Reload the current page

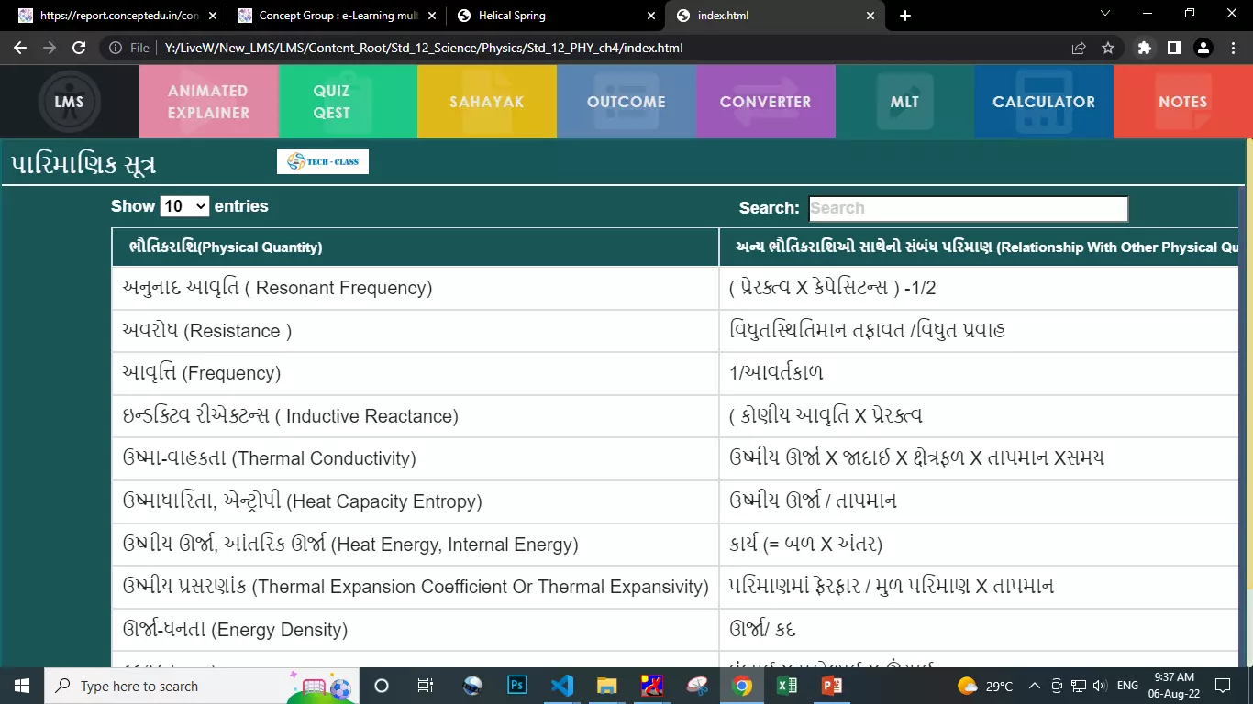point(79,48)
